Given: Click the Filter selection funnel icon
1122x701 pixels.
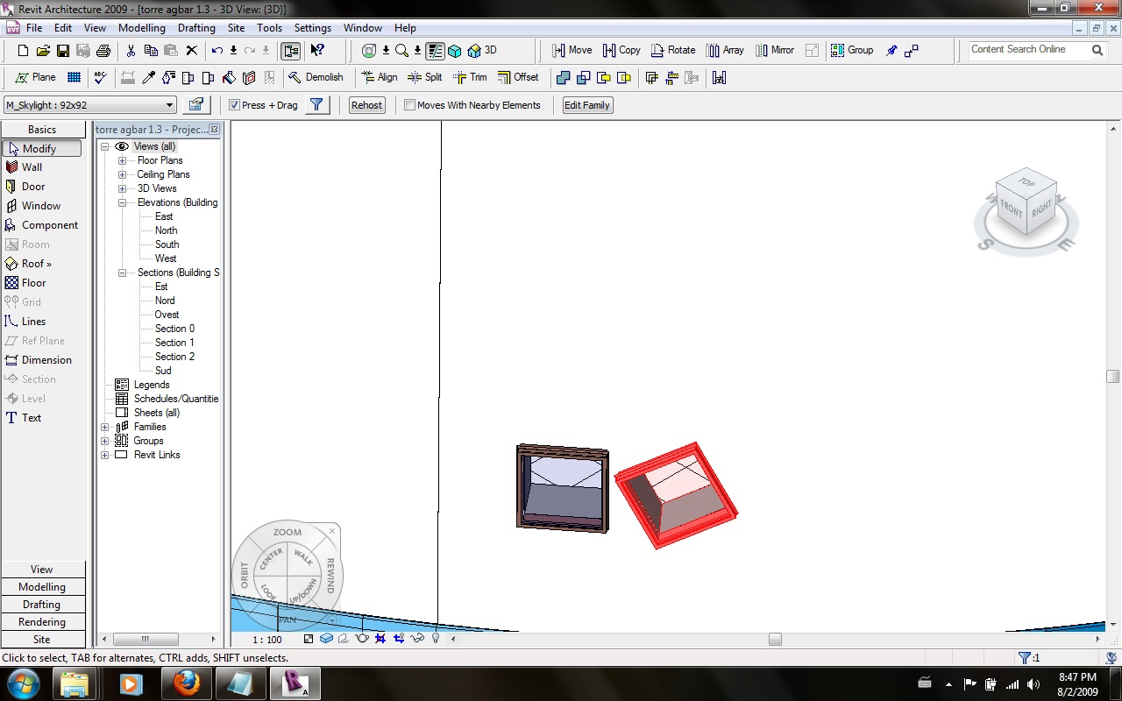Looking at the screenshot, I should pyautogui.click(x=317, y=105).
